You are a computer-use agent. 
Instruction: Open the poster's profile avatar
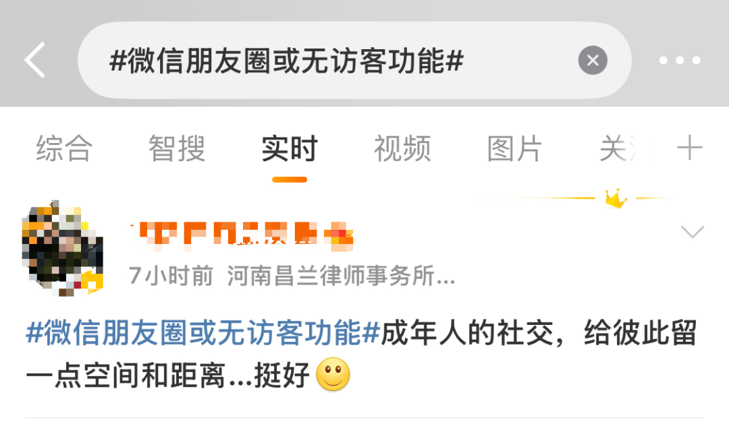click(x=62, y=248)
